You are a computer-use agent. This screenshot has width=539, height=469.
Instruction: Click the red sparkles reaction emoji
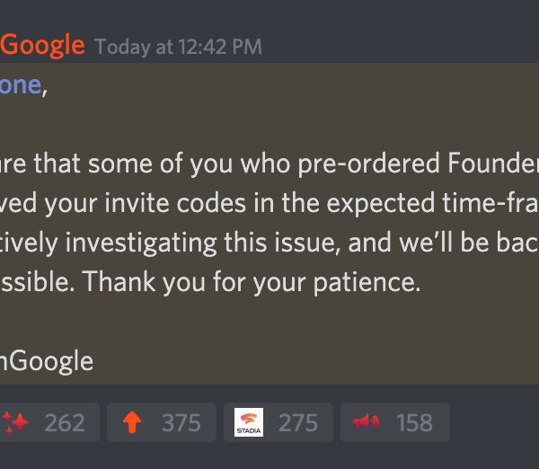pyautogui.click(x=15, y=422)
